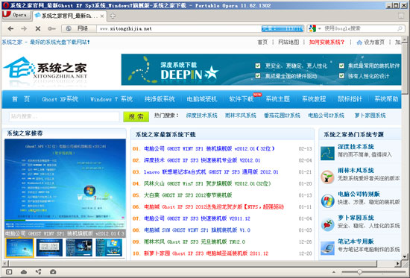Open the 如何安装系统? link
The width and height of the screenshot is (410, 278).
pos(327,42)
